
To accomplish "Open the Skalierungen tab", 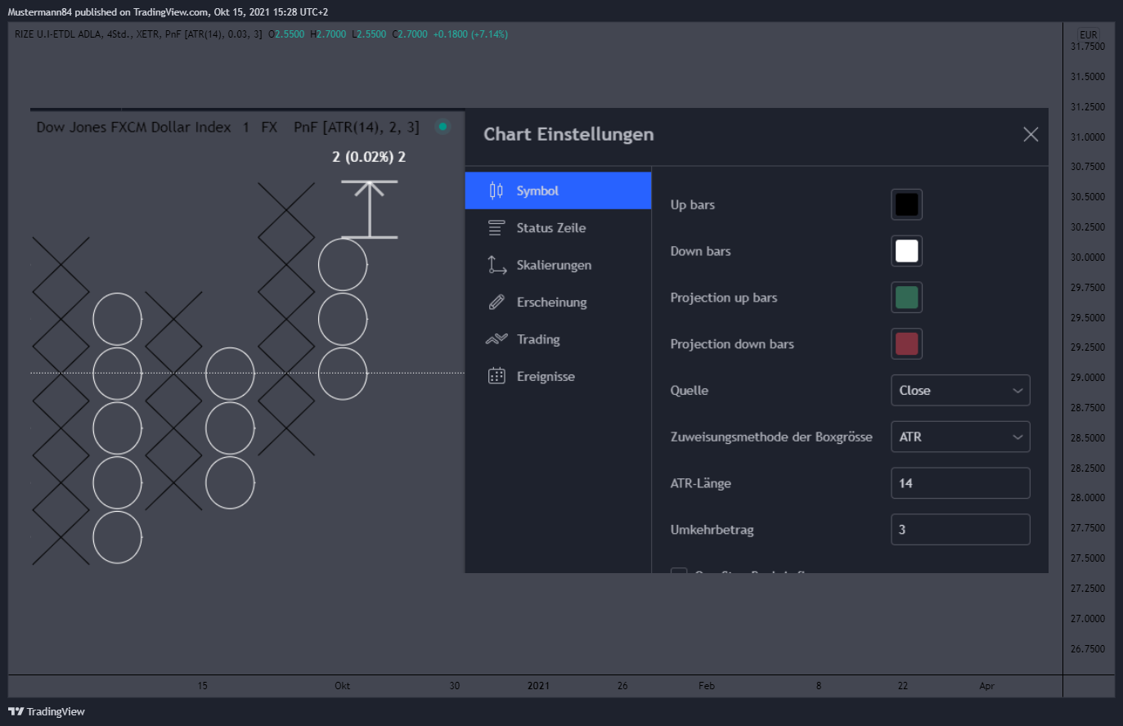I will pyautogui.click(x=558, y=265).
